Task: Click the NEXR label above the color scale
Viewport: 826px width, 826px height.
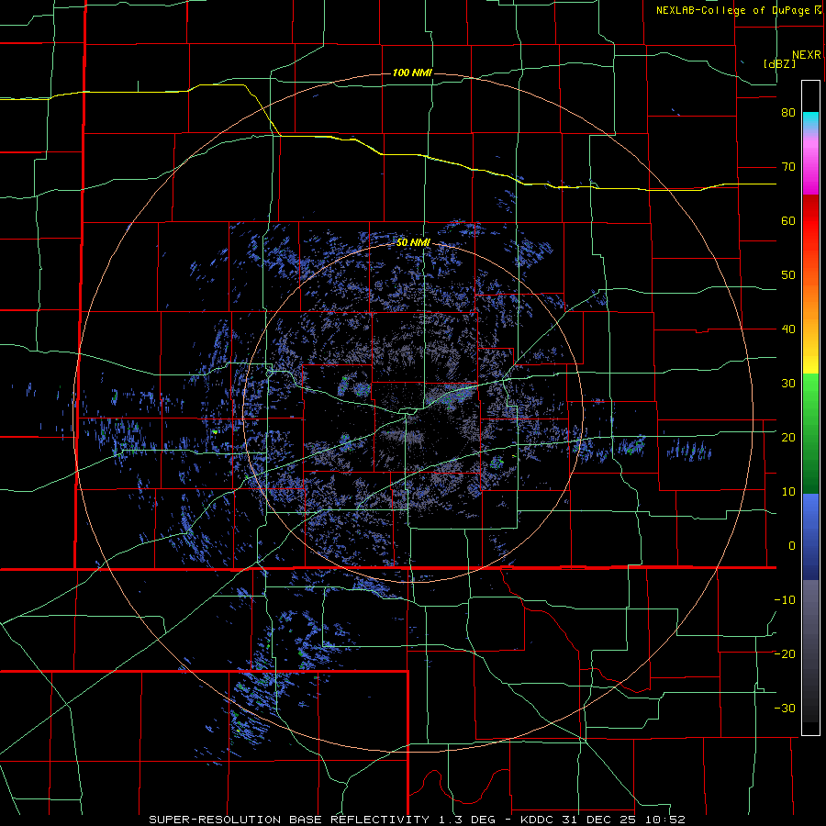Action: 807,55
